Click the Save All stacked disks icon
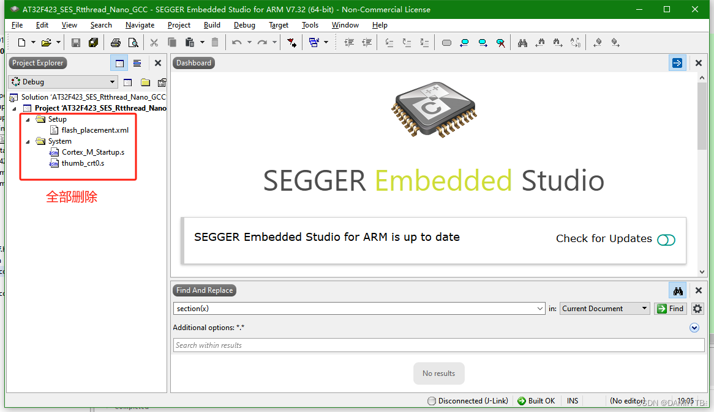 pos(93,43)
